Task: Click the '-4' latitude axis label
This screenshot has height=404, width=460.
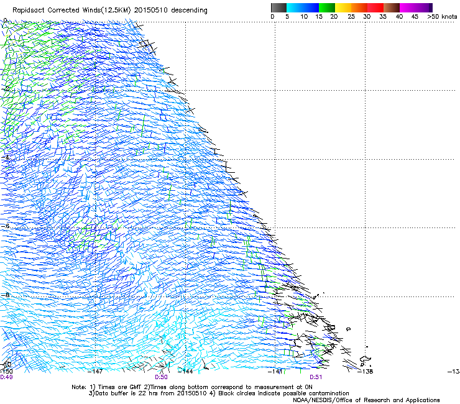Action: (x=5, y=157)
